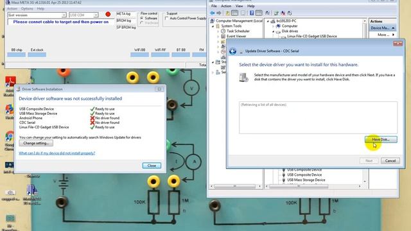Open the Help menu in Computer Management
The width and height of the screenshot is (411, 231).
click(251, 6)
